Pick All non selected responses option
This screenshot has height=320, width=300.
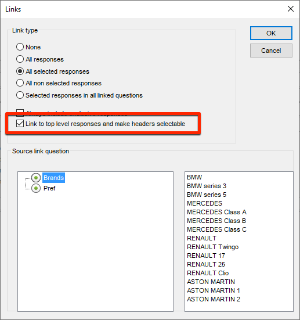point(20,83)
